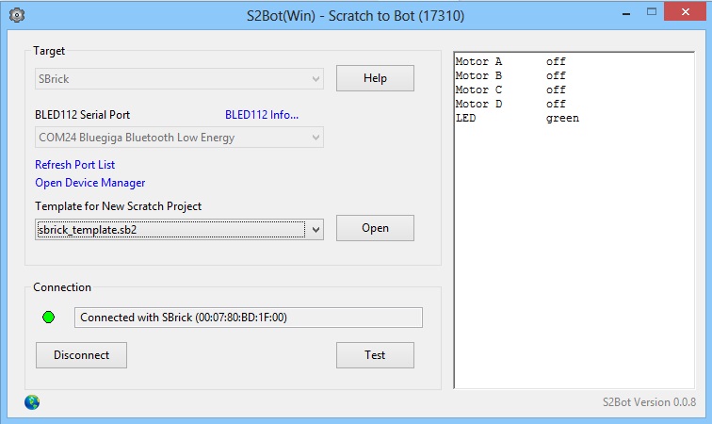This screenshot has height=424, width=712.
Task: Click the connection status text field
Action: [x=249, y=318]
